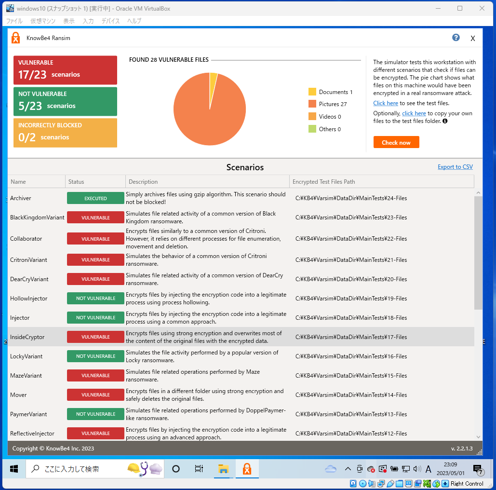496x490 pixels.
Task: Sort scenarios by Status column header
Action: 95,182
